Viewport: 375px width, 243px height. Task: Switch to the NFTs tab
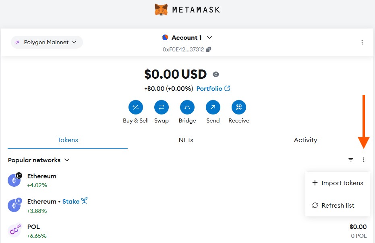186,140
